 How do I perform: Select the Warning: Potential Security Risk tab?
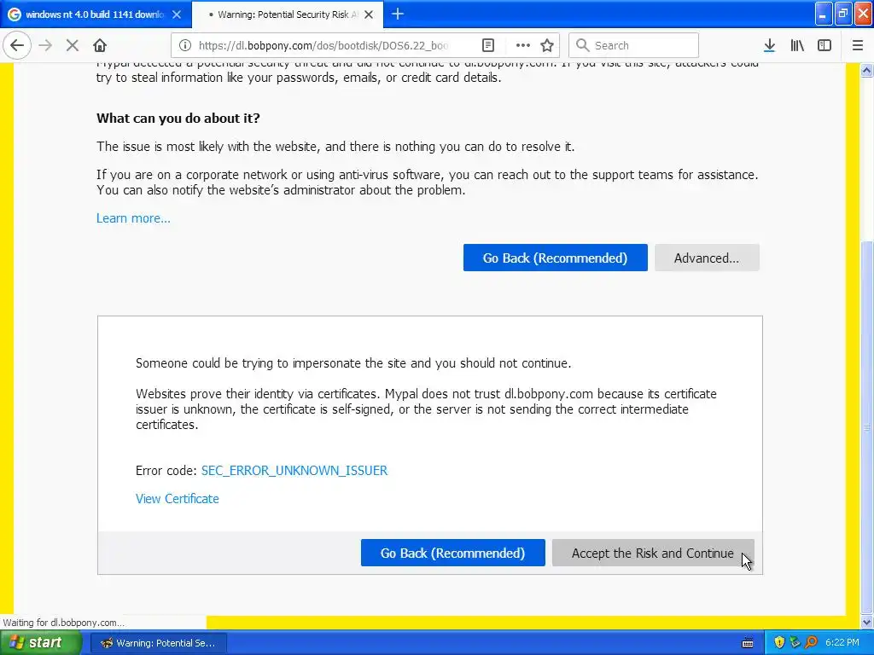pos(287,14)
